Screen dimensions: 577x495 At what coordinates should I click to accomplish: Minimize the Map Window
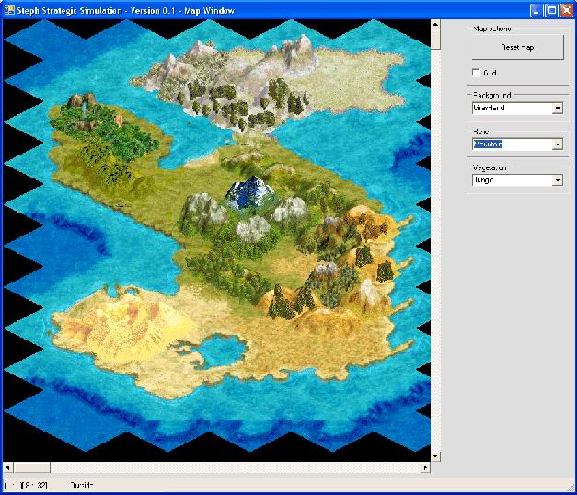(x=536, y=10)
